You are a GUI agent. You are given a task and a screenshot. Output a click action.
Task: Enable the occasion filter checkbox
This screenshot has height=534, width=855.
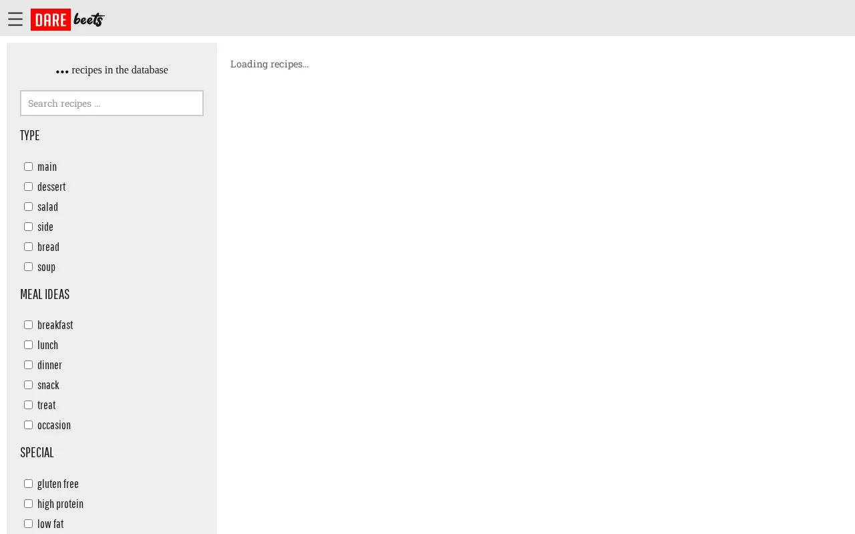28,425
